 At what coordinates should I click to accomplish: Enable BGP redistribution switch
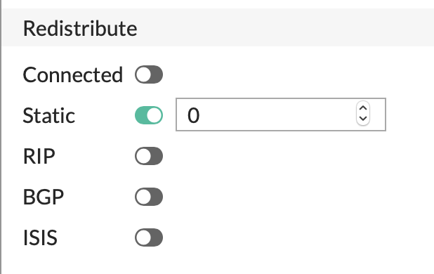pyautogui.click(x=149, y=197)
